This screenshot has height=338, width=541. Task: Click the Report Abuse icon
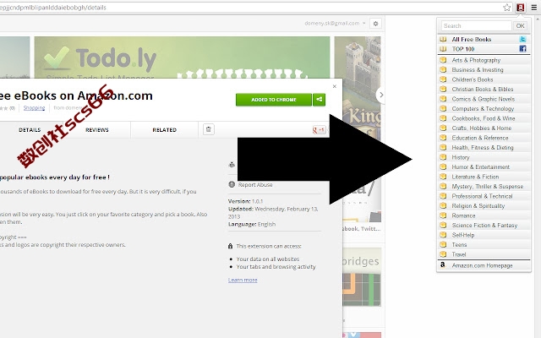click(x=232, y=184)
